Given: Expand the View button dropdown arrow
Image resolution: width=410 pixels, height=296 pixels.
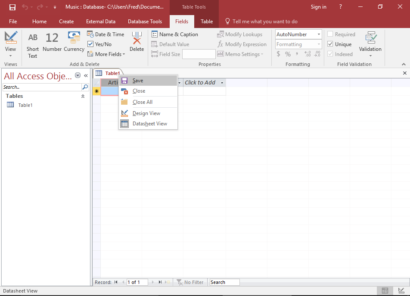Looking at the screenshot, I should [10, 56].
